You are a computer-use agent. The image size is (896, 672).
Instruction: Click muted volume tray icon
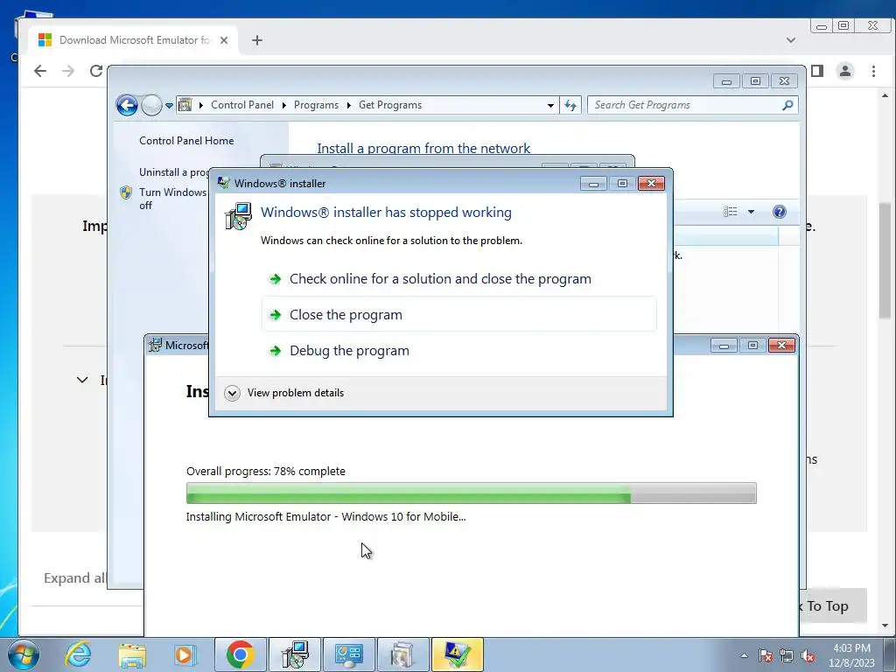click(x=808, y=655)
